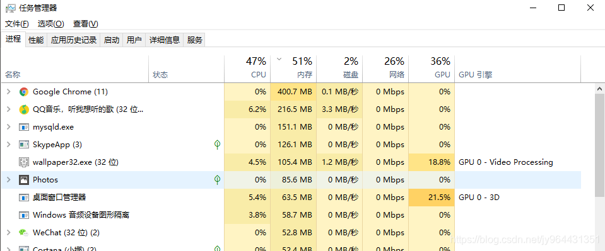Select the Windows 音频设备图形隔离 row name
605x251 pixels.
[81, 215]
